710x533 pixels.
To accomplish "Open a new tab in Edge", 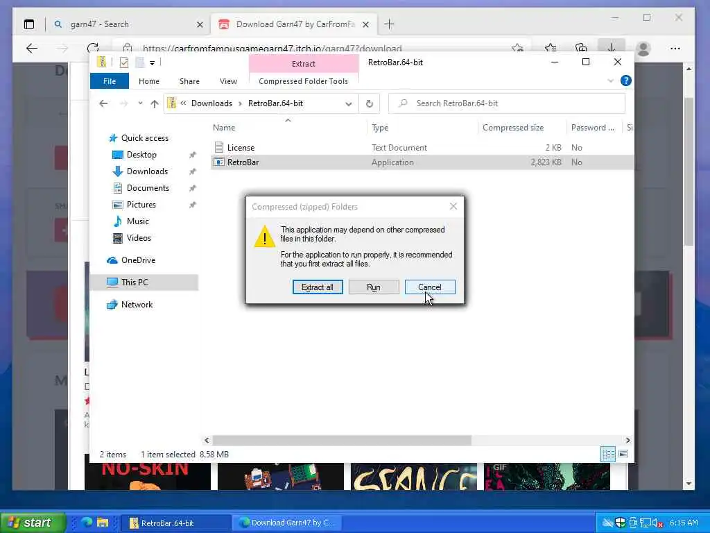I will [x=389, y=24].
